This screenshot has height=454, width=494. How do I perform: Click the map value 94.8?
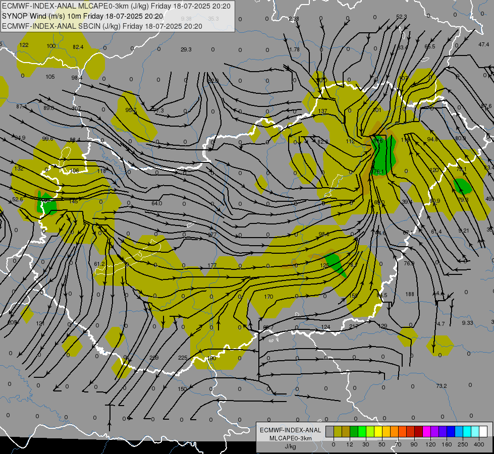pyautogui.click(x=432, y=140)
